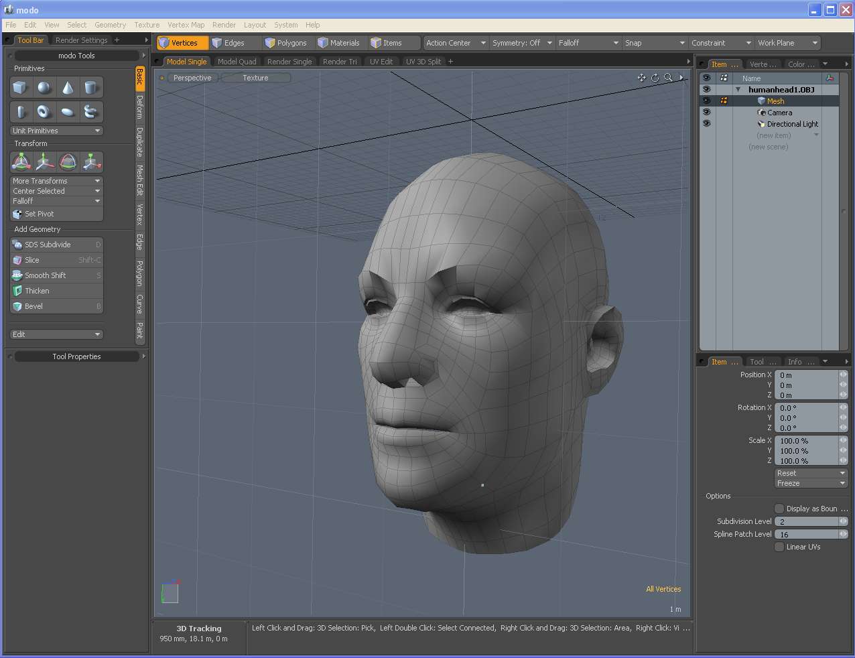This screenshot has height=658, width=855.
Task: Open the Vertex Map menu
Action: pyautogui.click(x=186, y=25)
